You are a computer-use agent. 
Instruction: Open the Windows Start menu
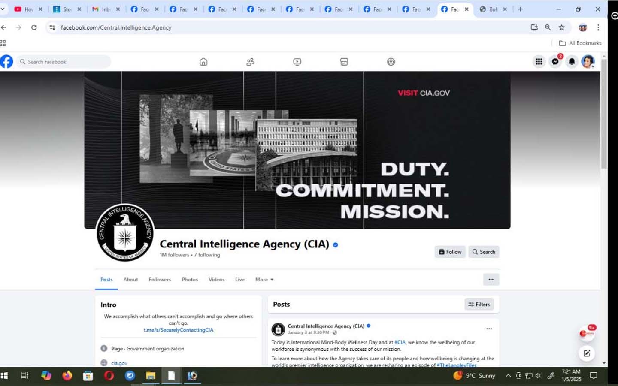click(x=4, y=376)
